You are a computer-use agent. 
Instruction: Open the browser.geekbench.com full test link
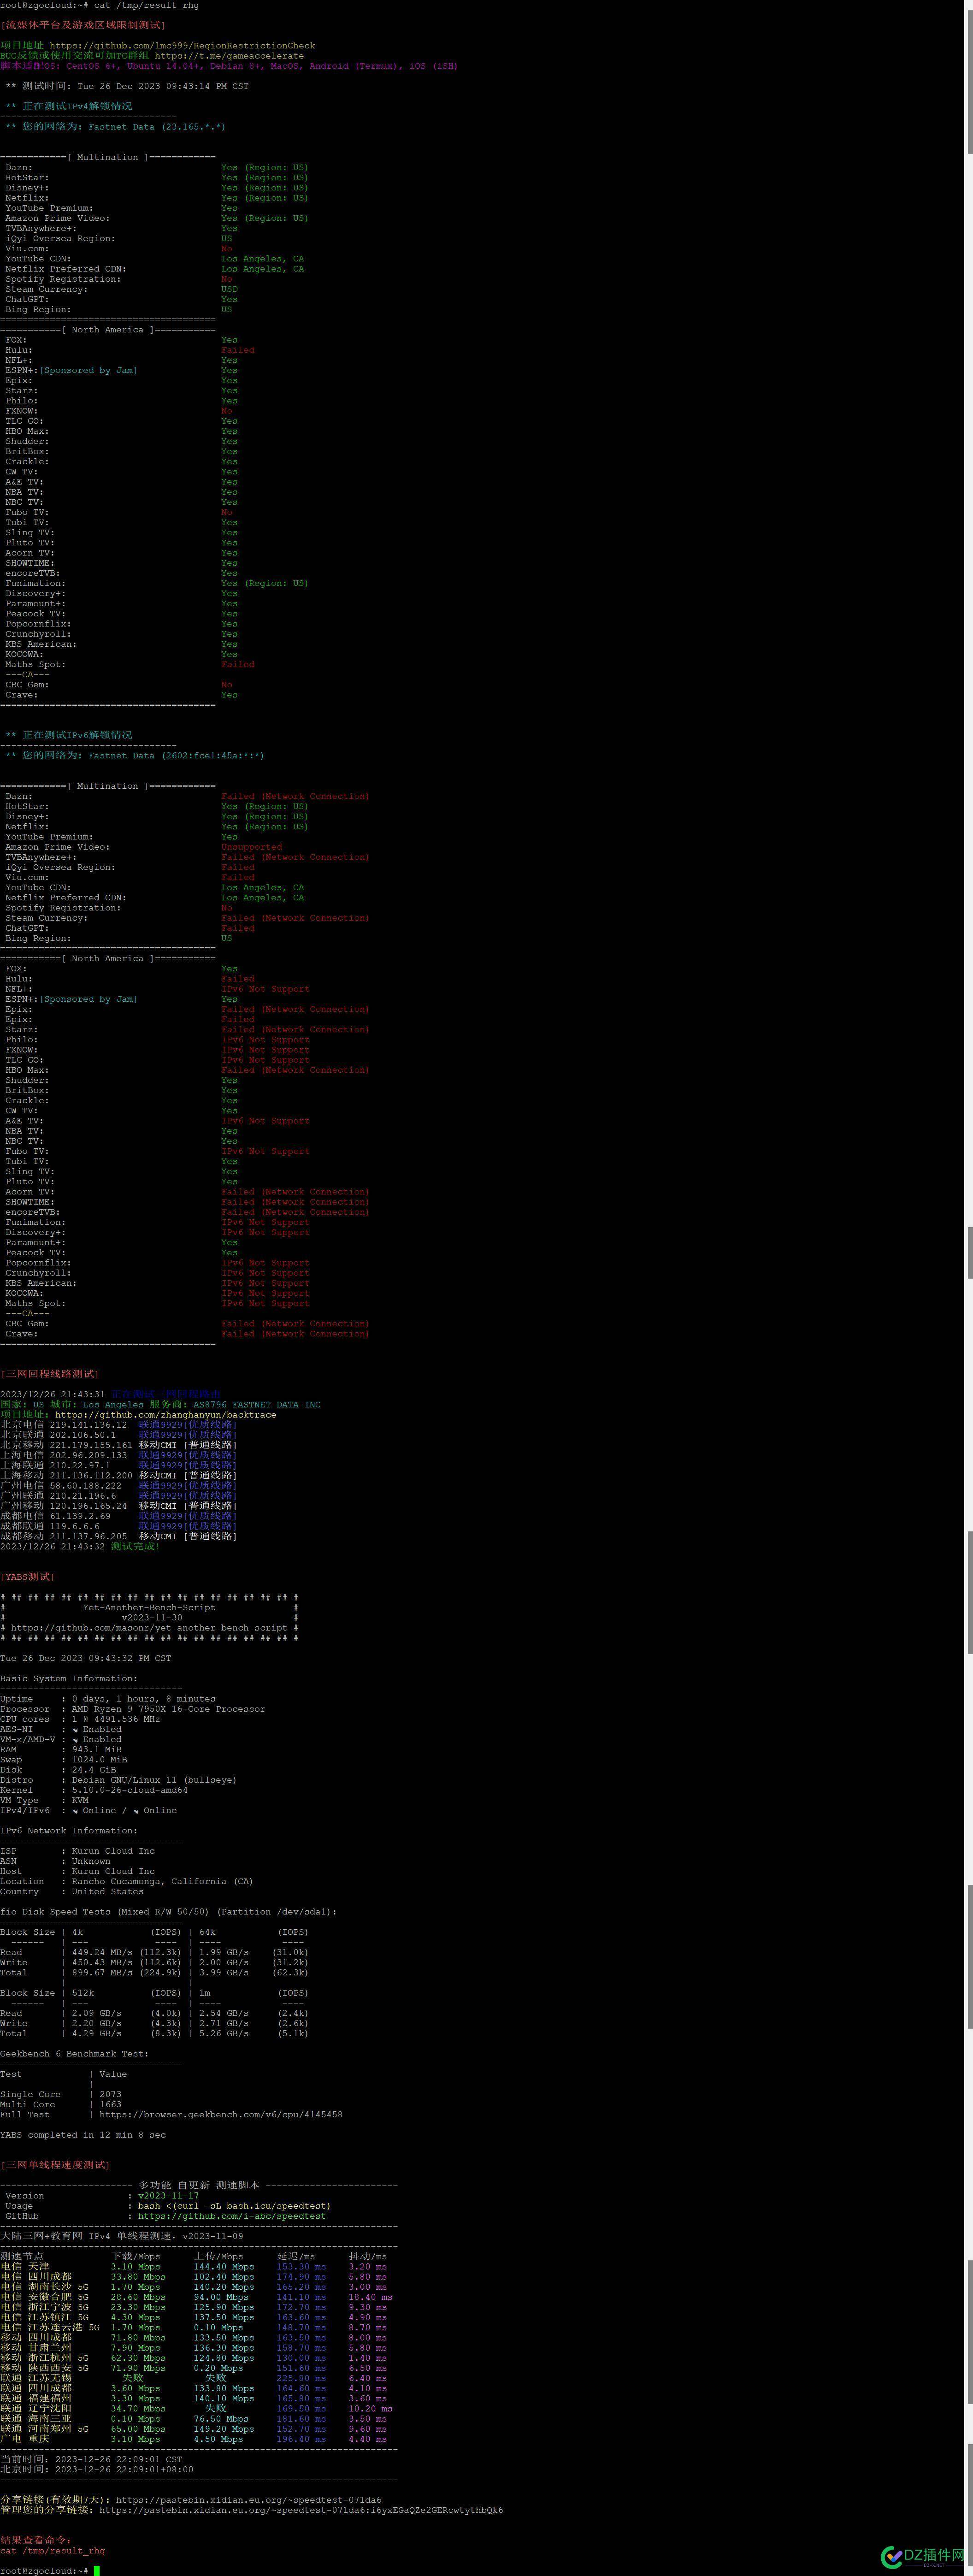coord(221,2115)
